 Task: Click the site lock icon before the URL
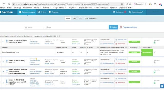13,4
